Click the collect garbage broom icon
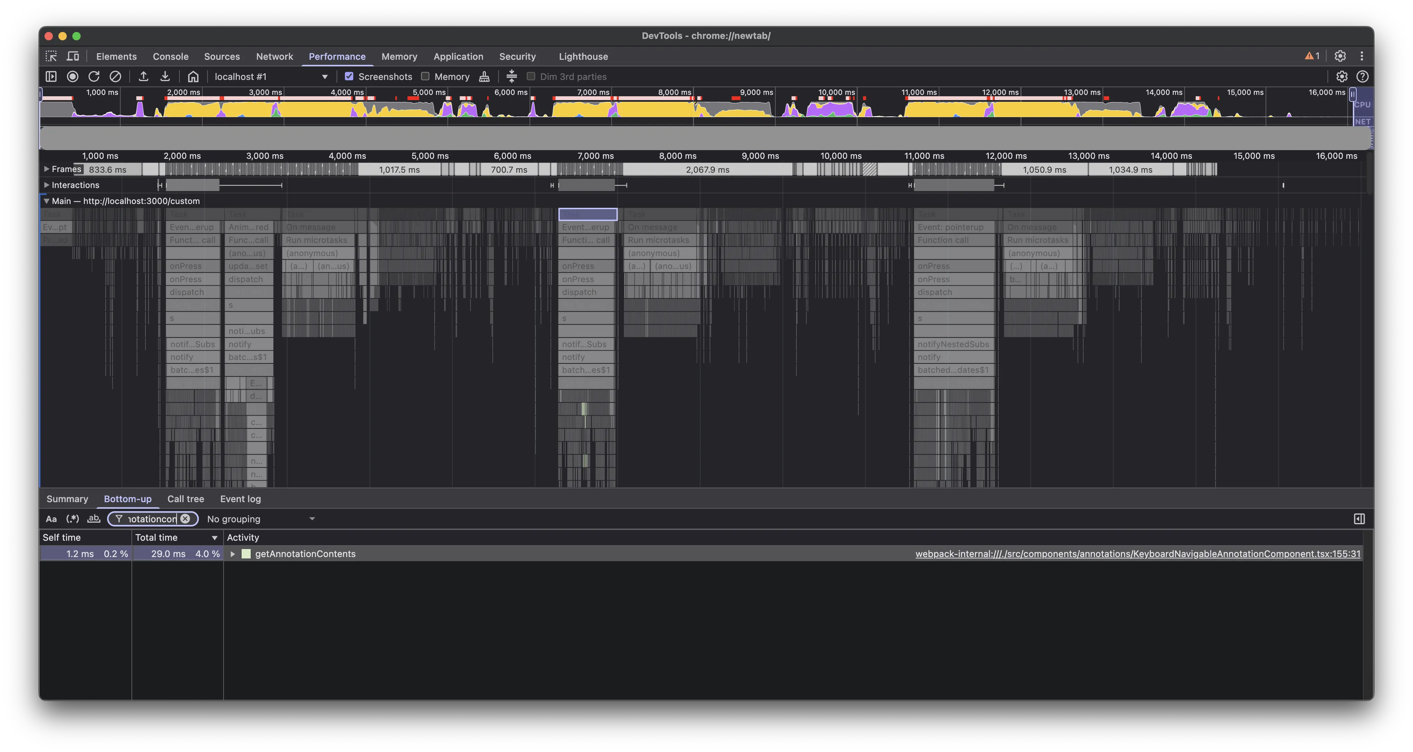Screen dimensions: 1413x752 (x=484, y=77)
